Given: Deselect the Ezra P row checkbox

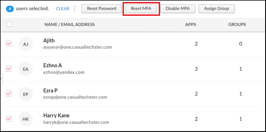Looking at the screenshot, I should (x=9, y=94).
